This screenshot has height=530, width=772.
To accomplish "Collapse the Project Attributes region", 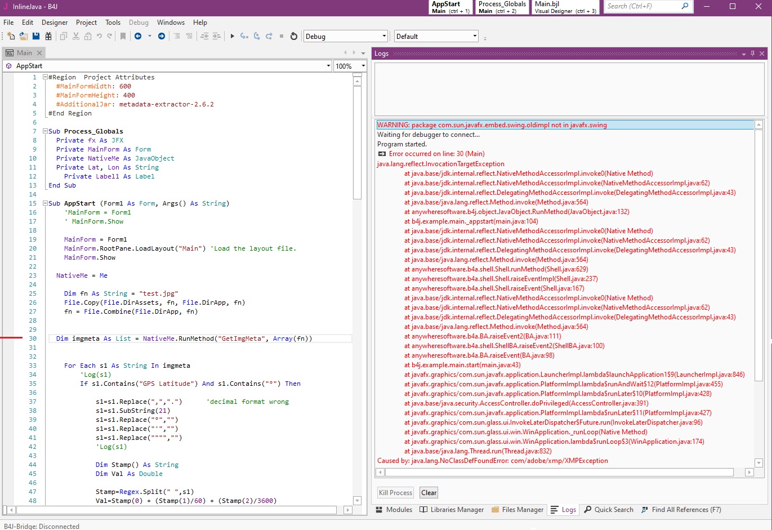I will [x=45, y=77].
